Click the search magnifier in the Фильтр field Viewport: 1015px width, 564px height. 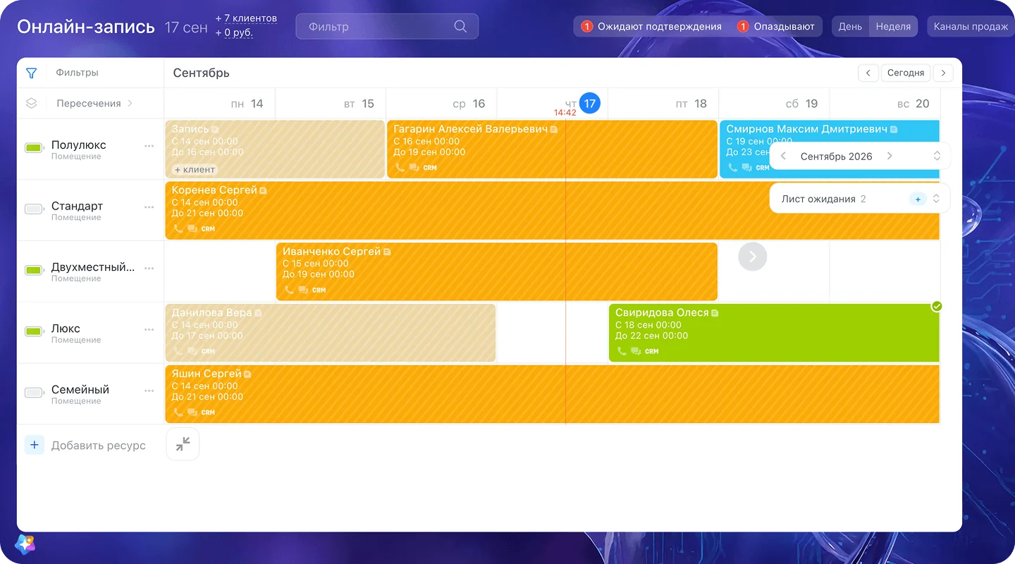point(460,27)
